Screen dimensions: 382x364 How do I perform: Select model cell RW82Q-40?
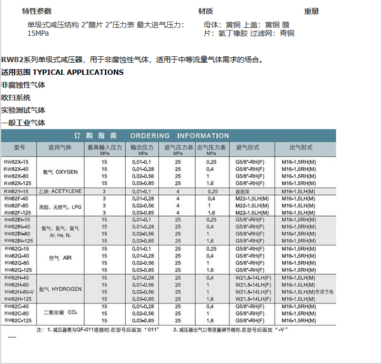[17, 256]
